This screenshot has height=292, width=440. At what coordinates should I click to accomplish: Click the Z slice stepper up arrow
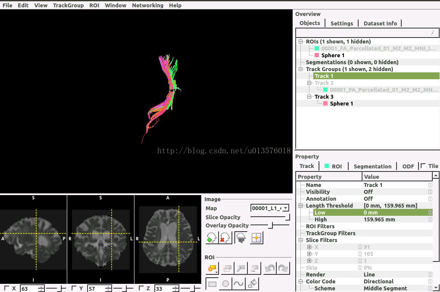(176, 287)
